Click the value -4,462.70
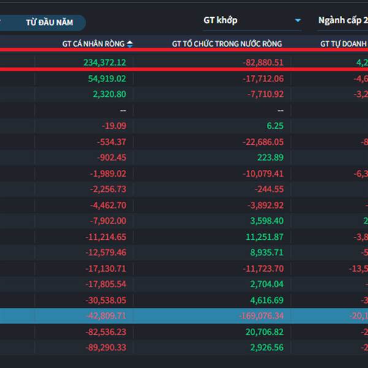 click(108, 205)
